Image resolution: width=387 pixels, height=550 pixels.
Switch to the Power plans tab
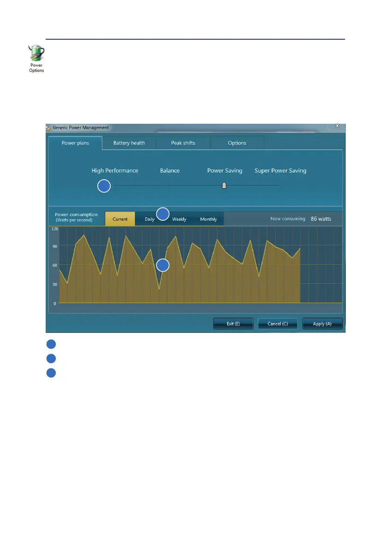point(75,143)
